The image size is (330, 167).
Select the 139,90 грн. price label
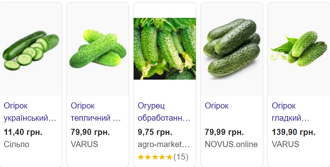pos(293,132)
